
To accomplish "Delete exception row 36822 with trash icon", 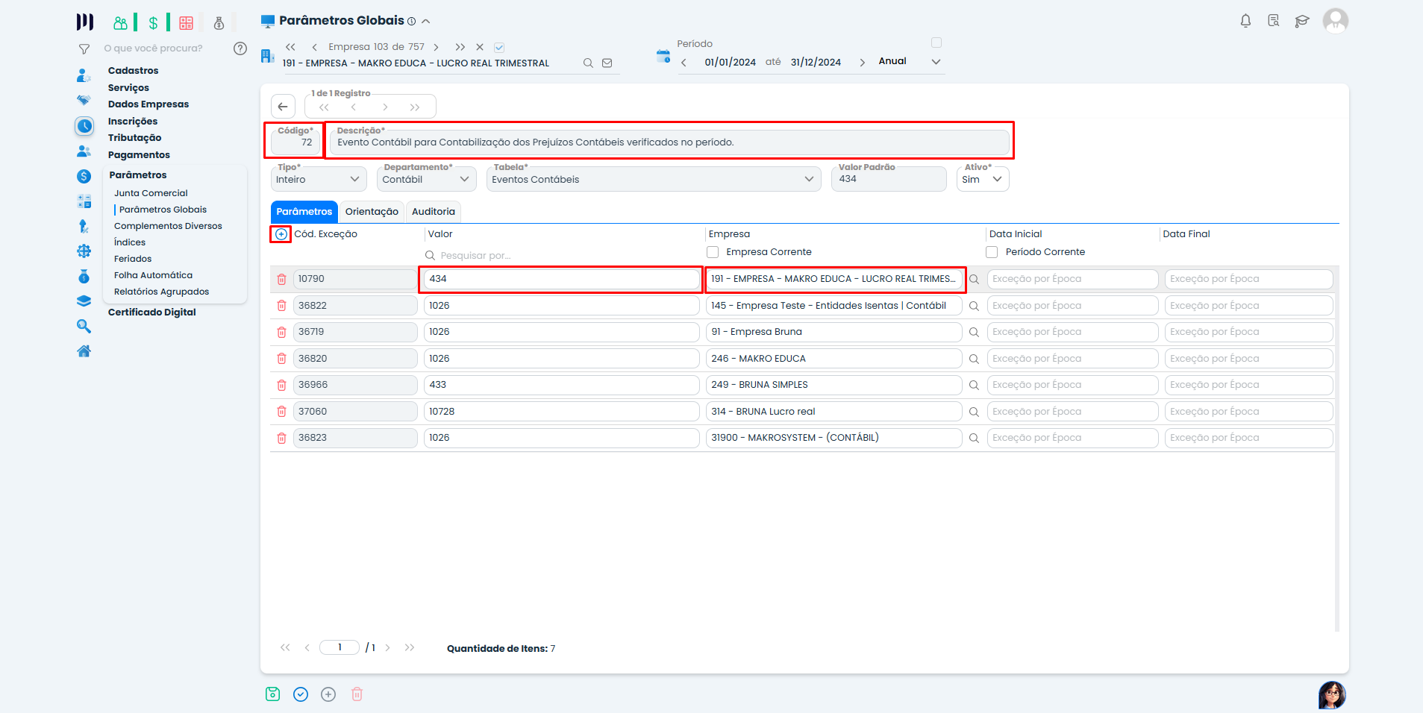I will pos(281,306).
